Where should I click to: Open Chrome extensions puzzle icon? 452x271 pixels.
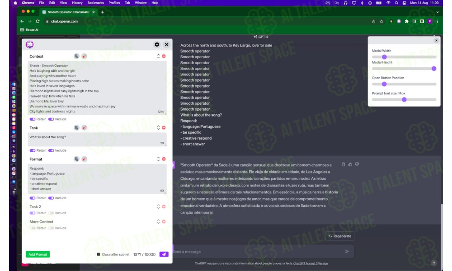point(406,21)
